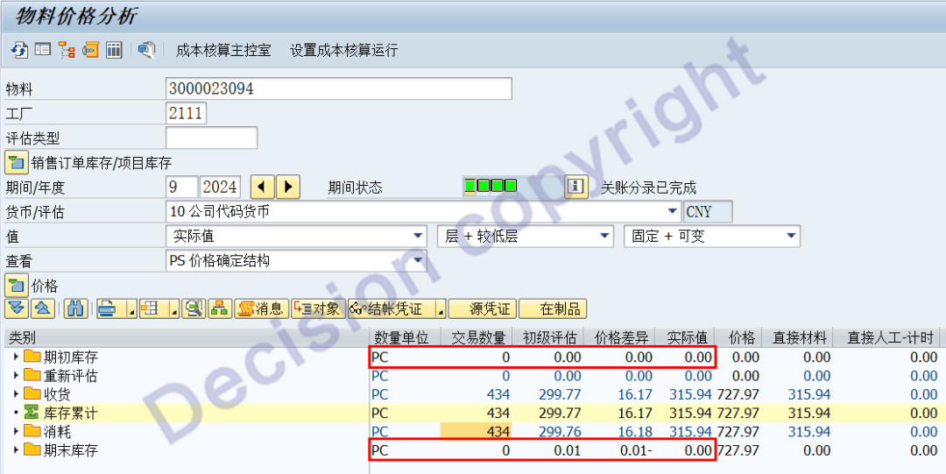Viewport: 946px width, 474px height.
Task: Click the binoculars find icon
Action: coord(76,308)
